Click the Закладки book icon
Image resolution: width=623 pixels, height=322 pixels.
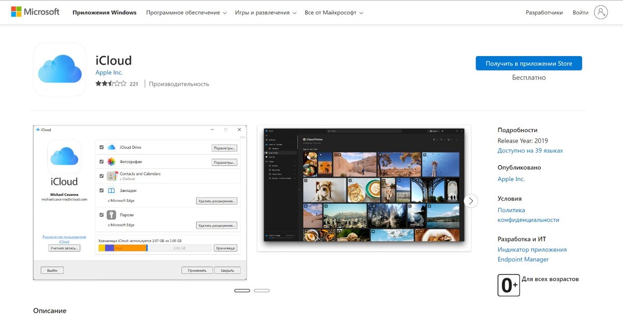pyautogui.click(x=110, y=190)
